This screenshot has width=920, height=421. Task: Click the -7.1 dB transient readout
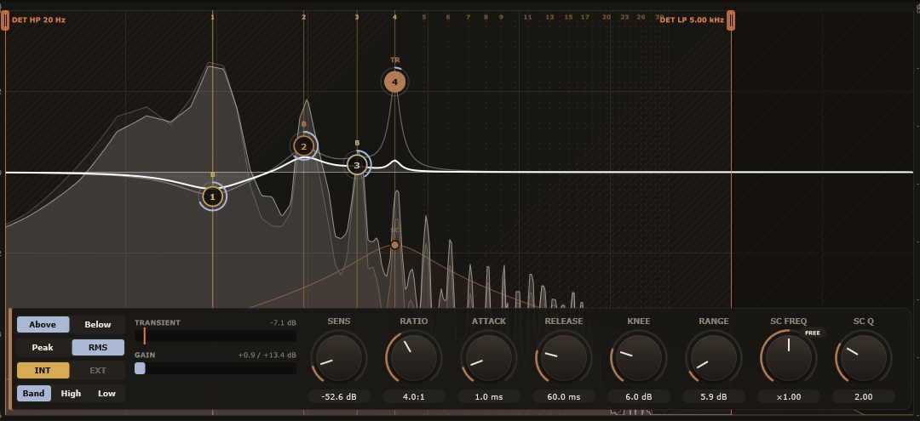284,322
